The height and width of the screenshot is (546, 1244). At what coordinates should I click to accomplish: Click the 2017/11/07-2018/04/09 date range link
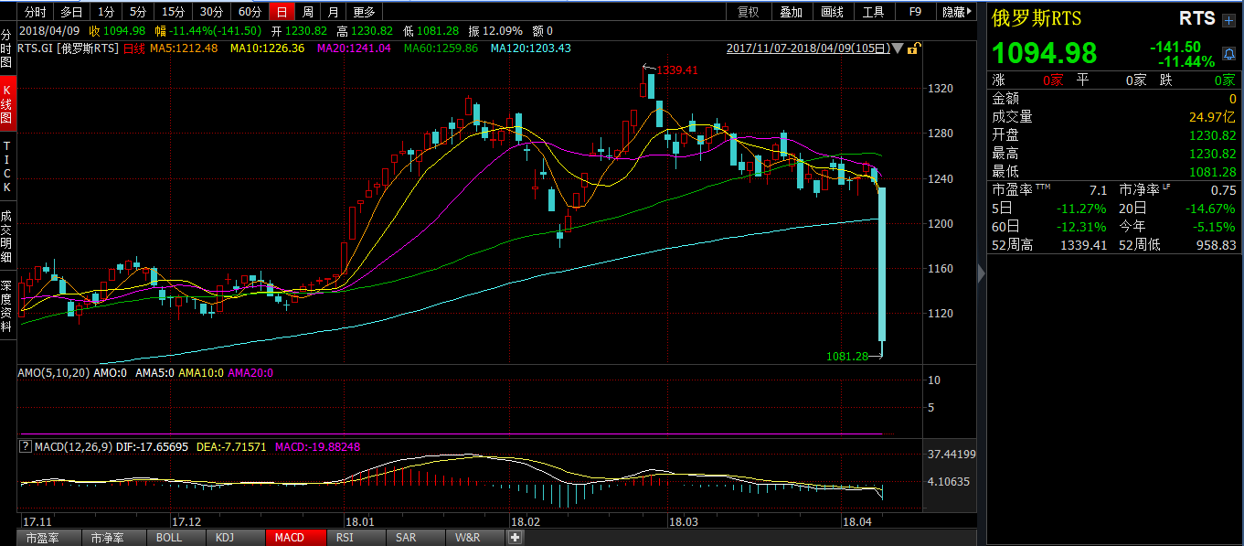807,48
